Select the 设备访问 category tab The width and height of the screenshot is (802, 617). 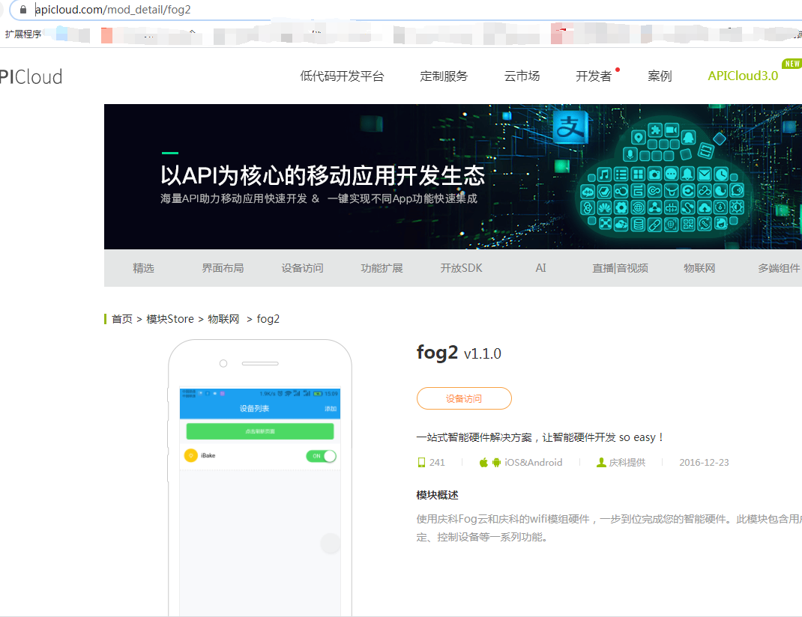302,268
